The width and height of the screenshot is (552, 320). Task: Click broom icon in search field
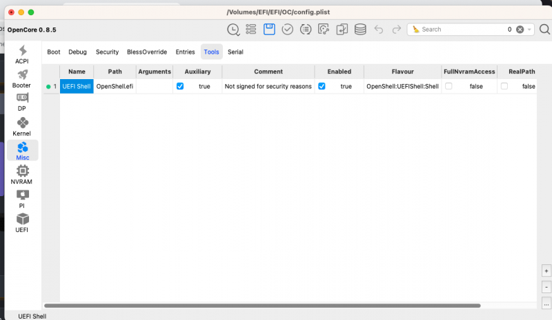pos(416,29)
